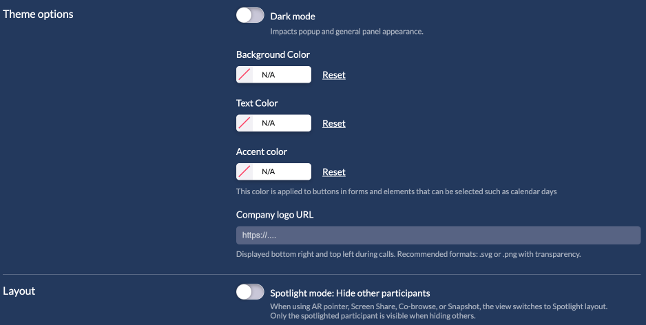The image size is (646, 325).
Task: Reset the Text Color
Action: coord(334,123)
